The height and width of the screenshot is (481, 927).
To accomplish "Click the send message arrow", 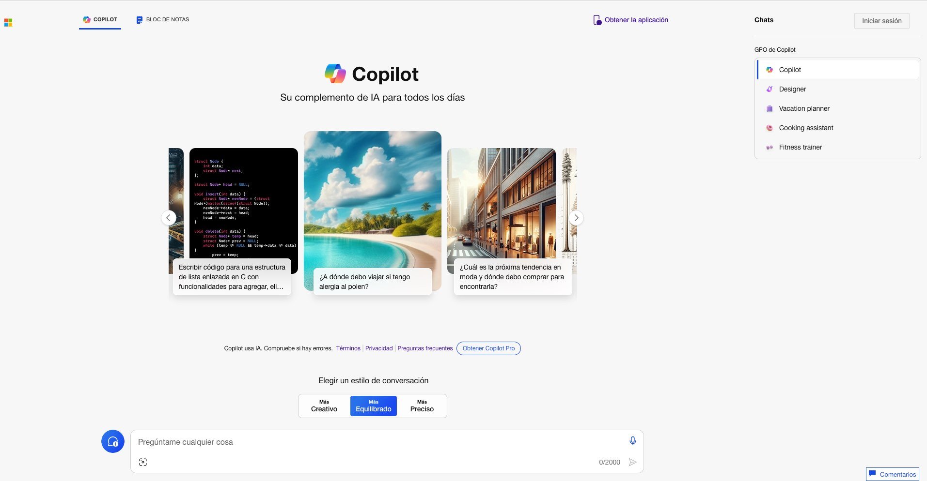I will 632,462.
